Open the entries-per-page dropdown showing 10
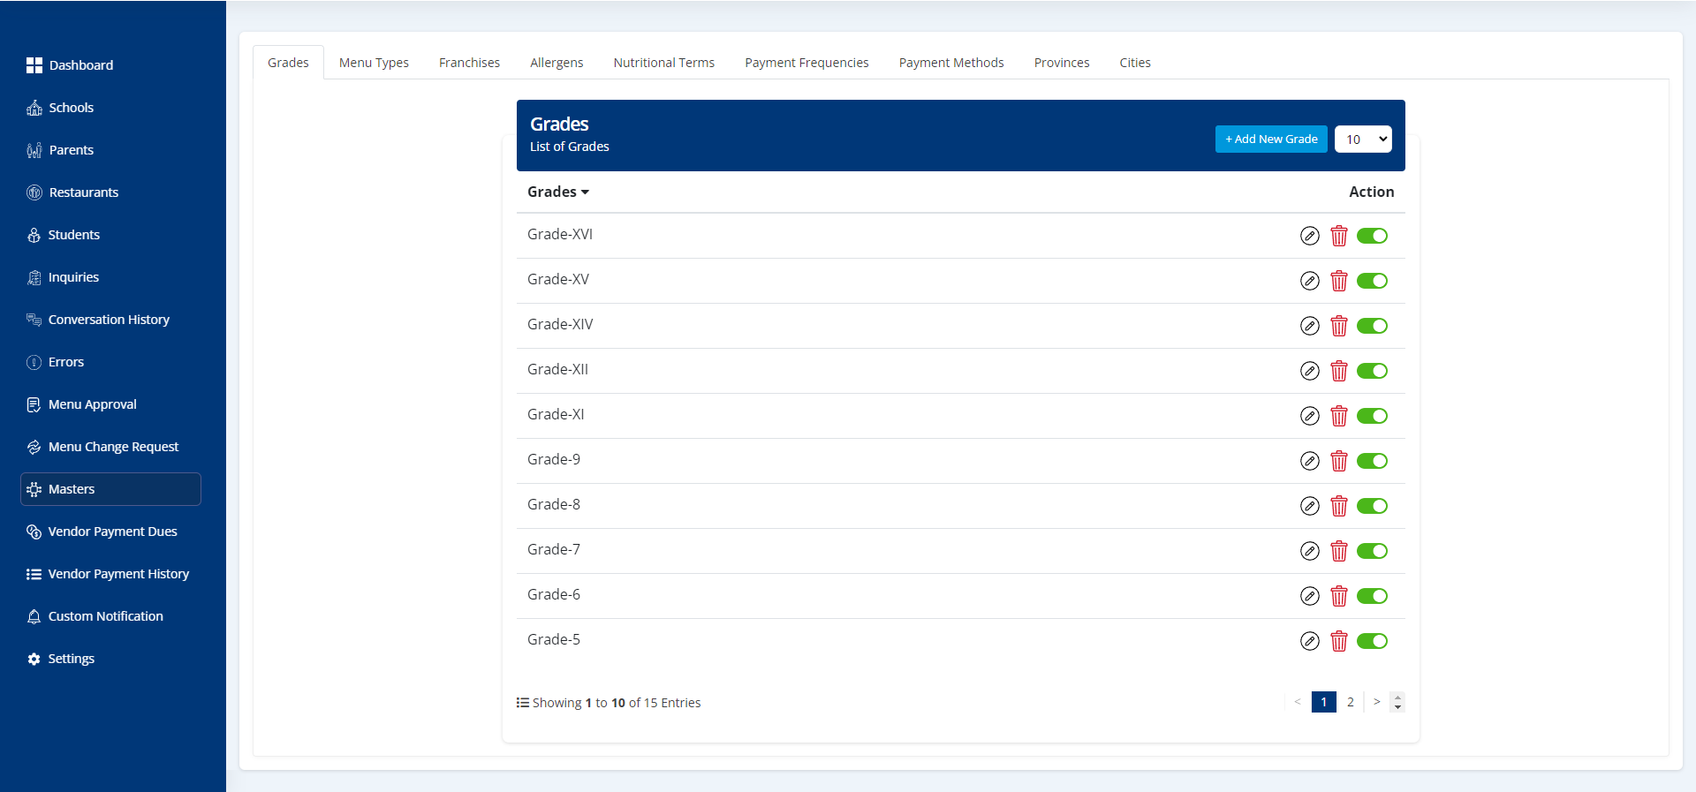 pos(1363,139)
